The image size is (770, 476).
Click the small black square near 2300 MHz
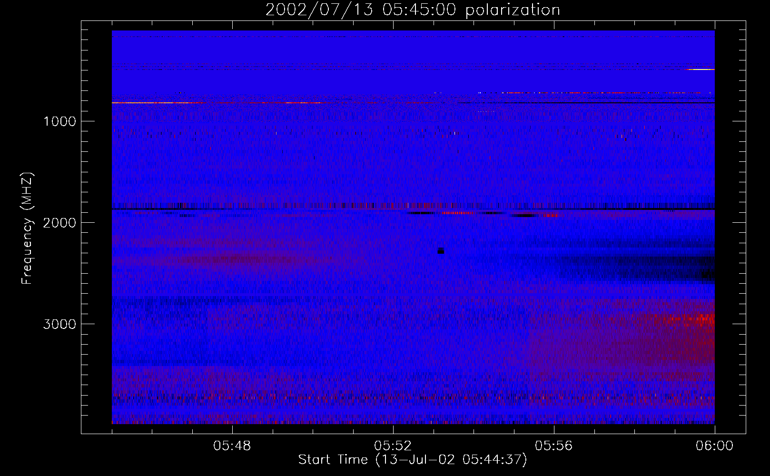(441, 251)
